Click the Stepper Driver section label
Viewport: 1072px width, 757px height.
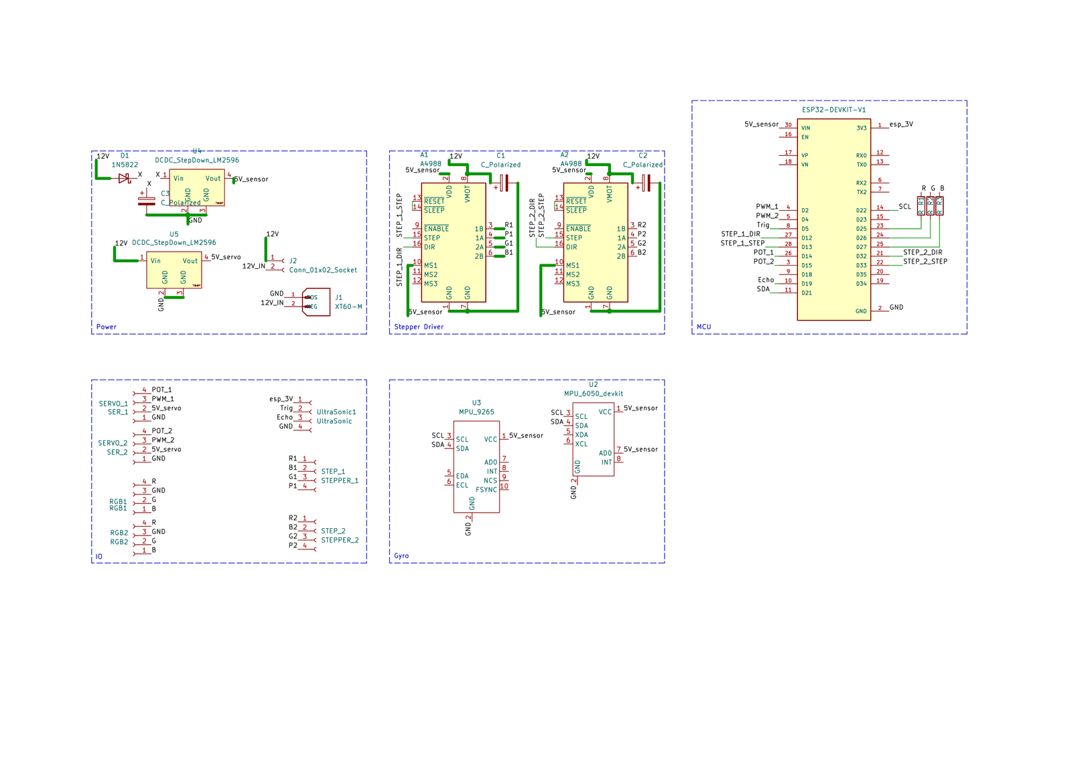(419, 327)
